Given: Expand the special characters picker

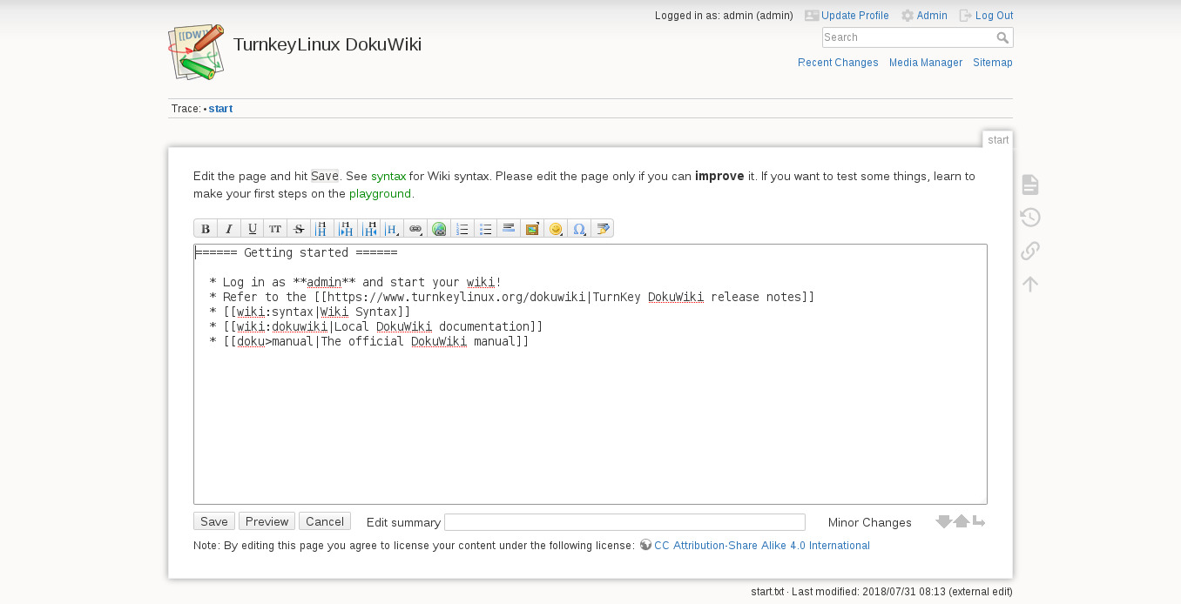Looking at the screenshot, I should coord(579,229).
